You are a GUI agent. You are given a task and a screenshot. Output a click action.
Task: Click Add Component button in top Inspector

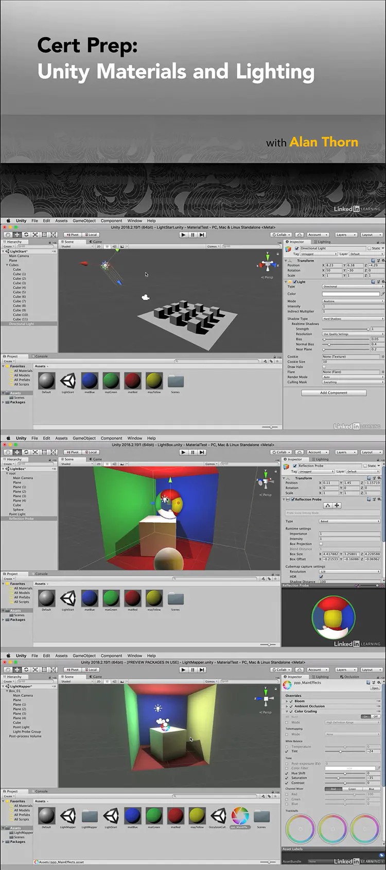pyautogui.click(x=334, y=393)
